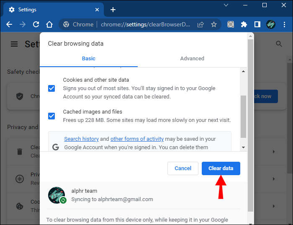Image resolution: width=293 pixels, height=225 pixels.
Task: Reload the current page
Action: click(x=36, y=24)
